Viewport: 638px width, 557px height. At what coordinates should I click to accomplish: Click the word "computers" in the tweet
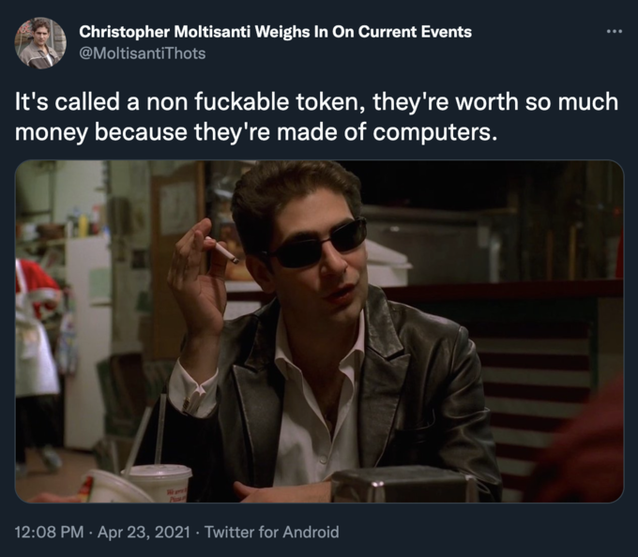[432, 133]
